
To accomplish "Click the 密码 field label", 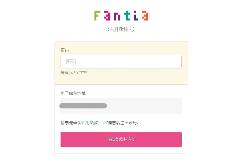I will tap(65, 50).
